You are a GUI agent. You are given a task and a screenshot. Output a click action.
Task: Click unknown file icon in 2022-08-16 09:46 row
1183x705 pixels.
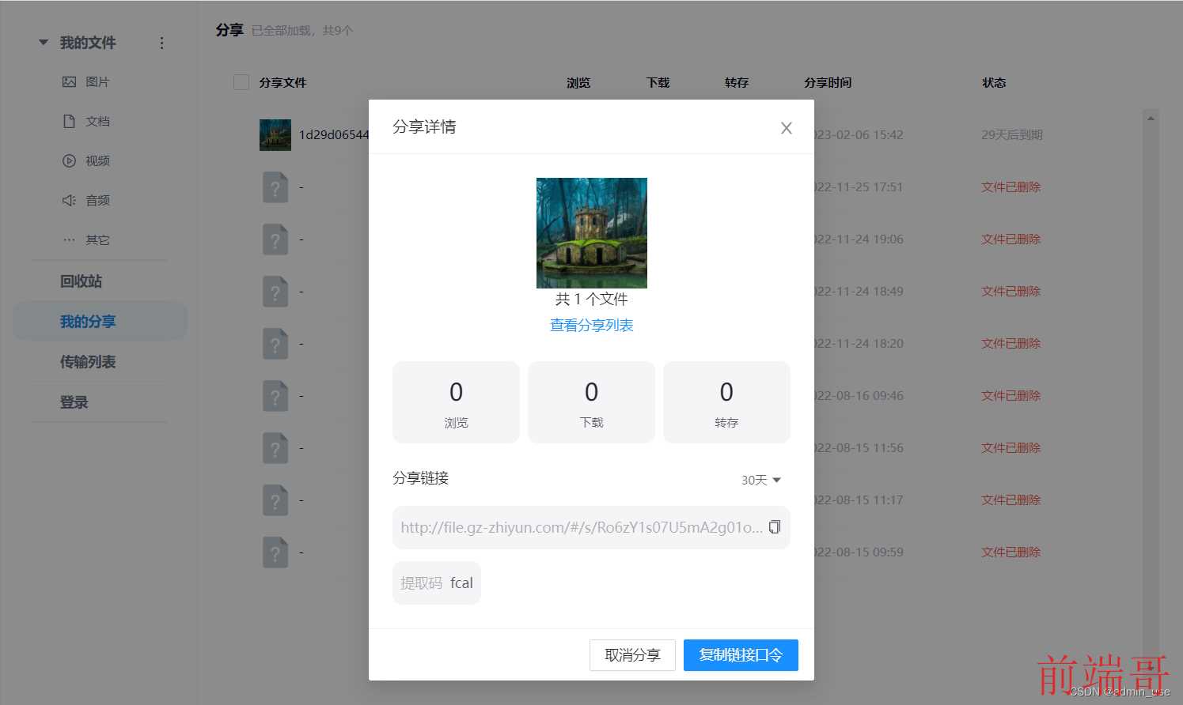(275, 396)
